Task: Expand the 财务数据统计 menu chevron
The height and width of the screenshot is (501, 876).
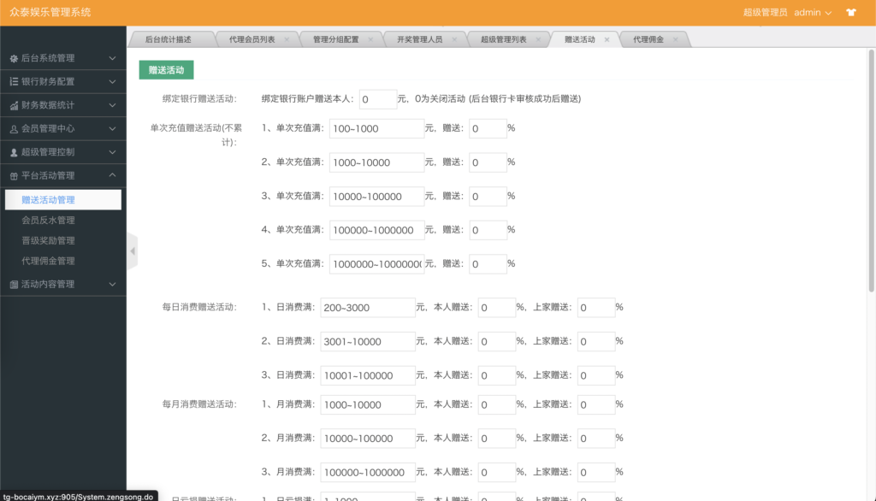Action: click(112, 105)
